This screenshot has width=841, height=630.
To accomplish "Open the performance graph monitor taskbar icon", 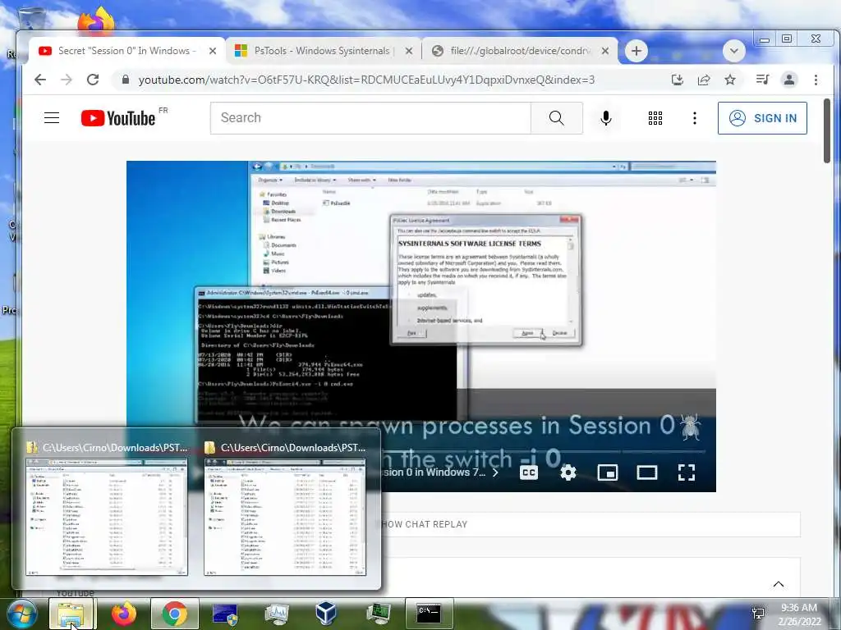I will (276, 614).
